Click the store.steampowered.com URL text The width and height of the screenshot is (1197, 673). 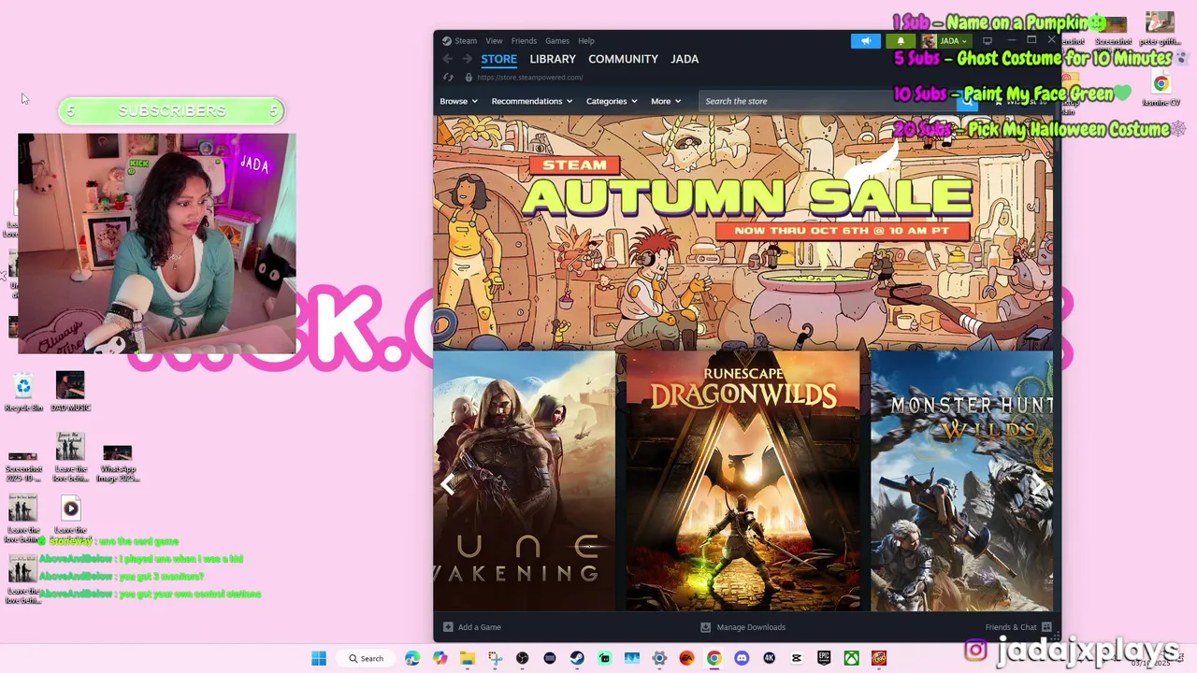[529, 78]
